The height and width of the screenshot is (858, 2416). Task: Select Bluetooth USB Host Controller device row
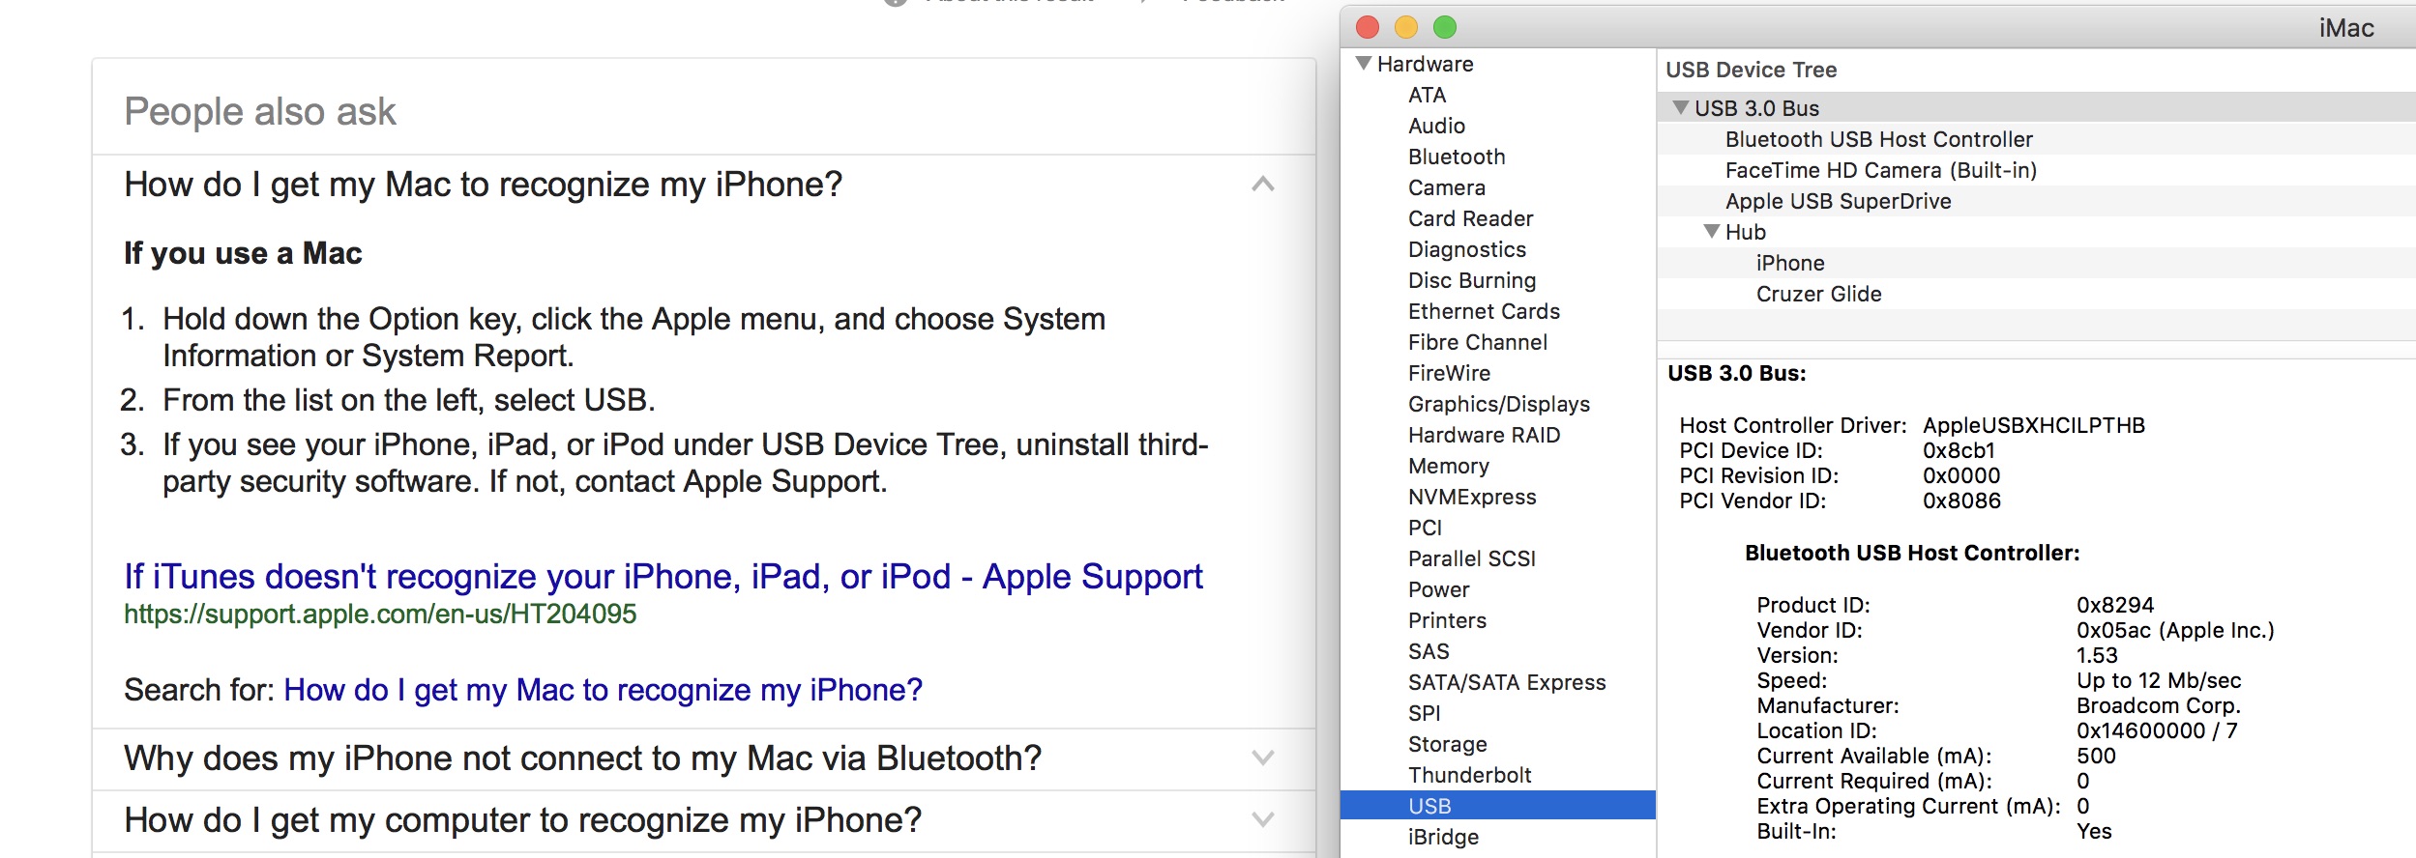tap(2036, 139)
